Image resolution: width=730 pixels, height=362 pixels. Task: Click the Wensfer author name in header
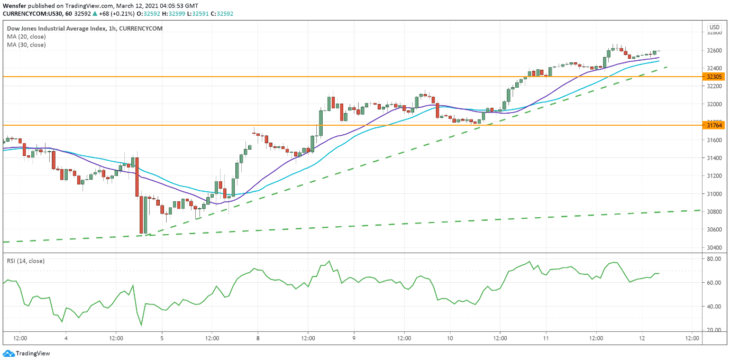[x=15, y=5]
